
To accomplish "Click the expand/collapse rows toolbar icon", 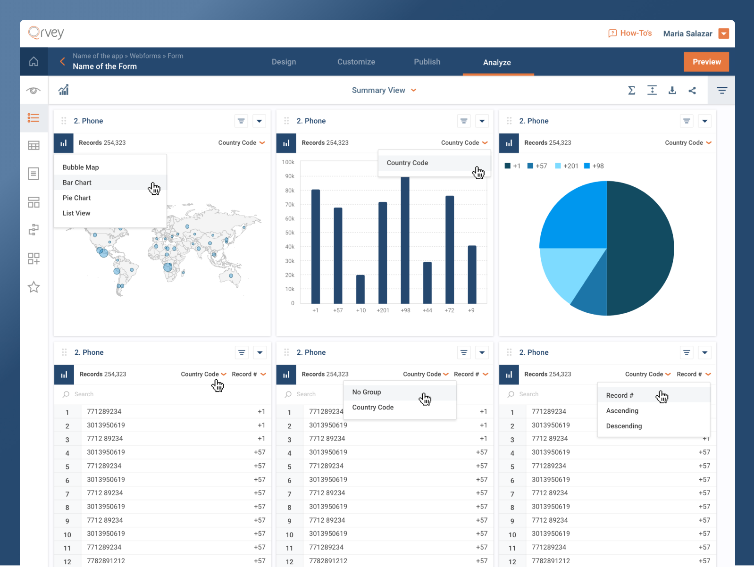I will coord(652,90).
